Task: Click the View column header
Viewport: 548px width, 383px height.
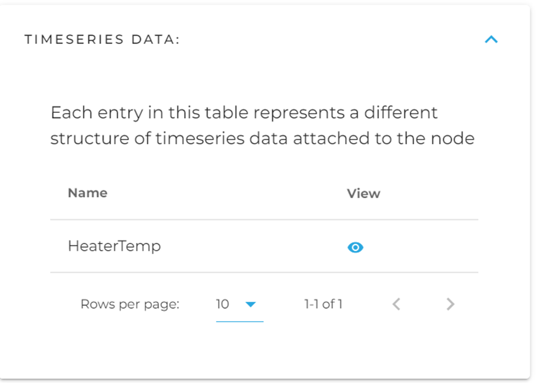Action: pyautogui.click(x=363, y=193)
